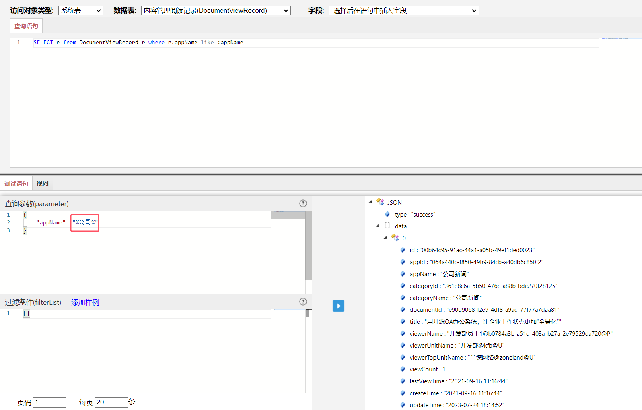
Task: Click the JSON root node icon
Action: click(x=380, y=202)
